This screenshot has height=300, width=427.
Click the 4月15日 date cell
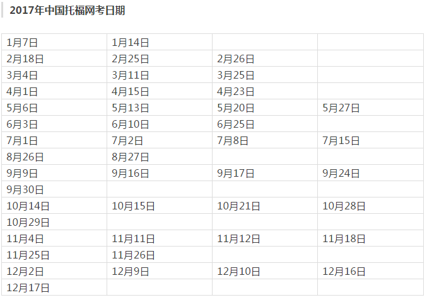(x=160, y=91)
